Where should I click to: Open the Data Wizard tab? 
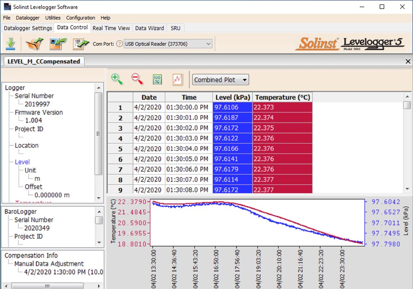point(150,28)
